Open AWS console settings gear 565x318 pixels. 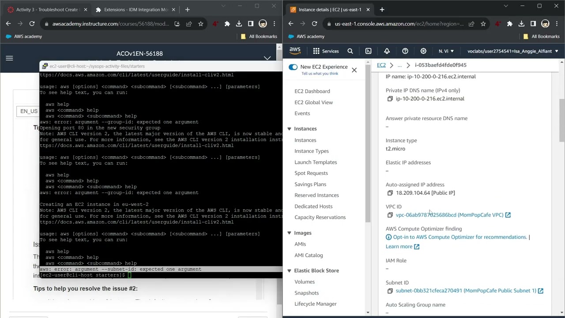pyautogui.click(x=423, y=51)
